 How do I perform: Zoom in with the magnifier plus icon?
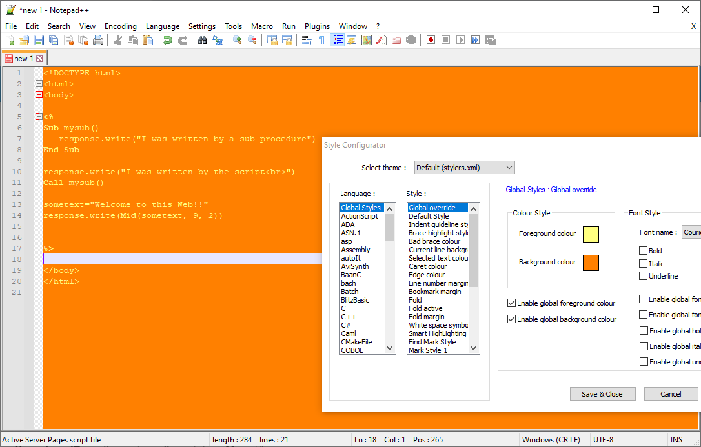(x=238, y=40)
